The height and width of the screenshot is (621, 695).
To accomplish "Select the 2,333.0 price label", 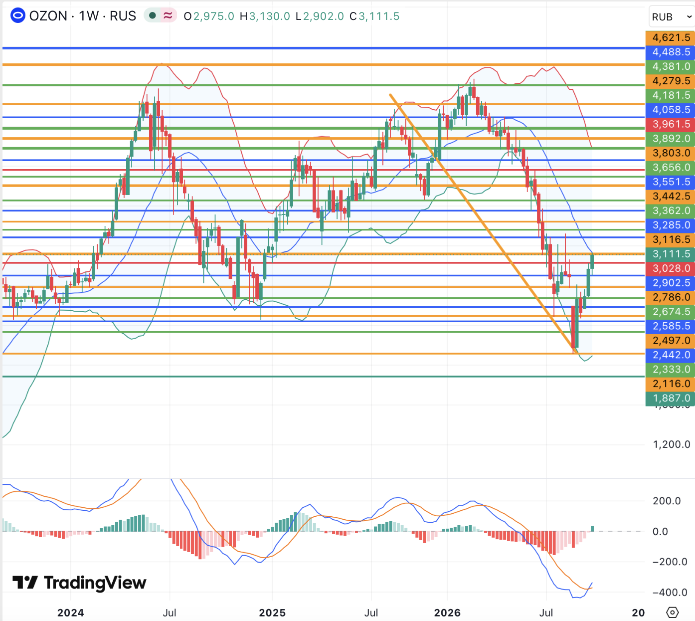I will 670,370.
